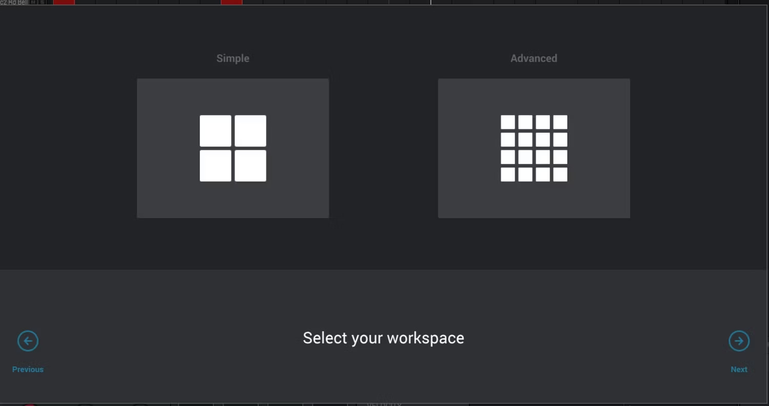This screenshot has height=406, width=769.
Task: Solo the c2 Rd Bell track
Action: tap(42, 2)
